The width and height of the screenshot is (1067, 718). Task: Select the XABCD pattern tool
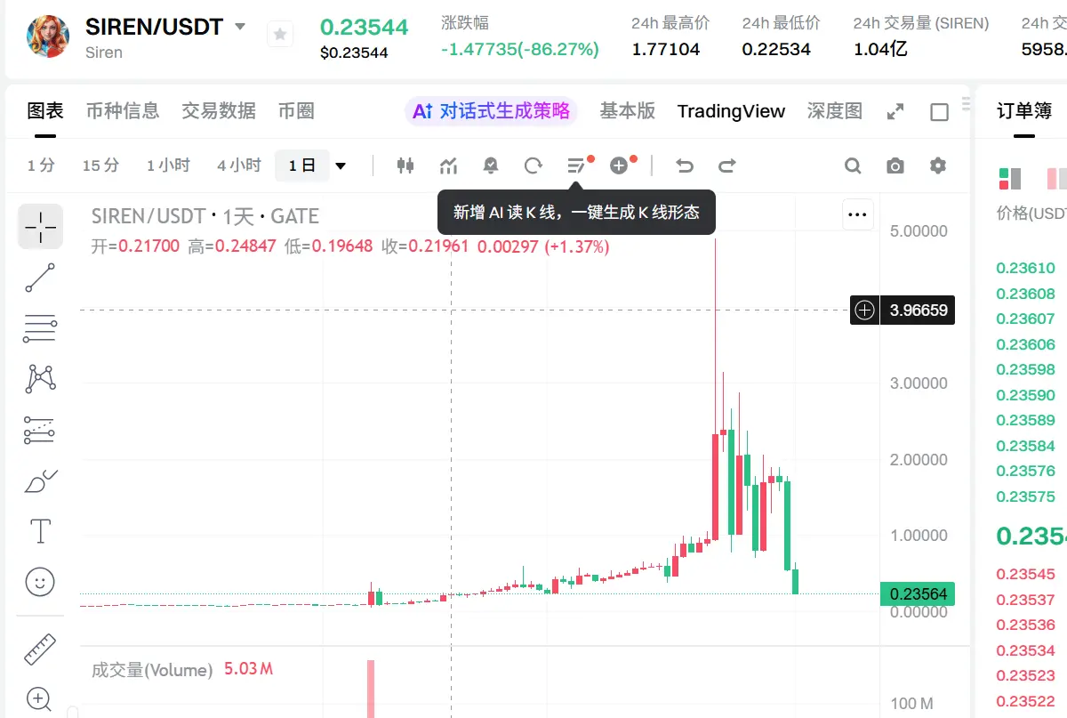(41, 379)
